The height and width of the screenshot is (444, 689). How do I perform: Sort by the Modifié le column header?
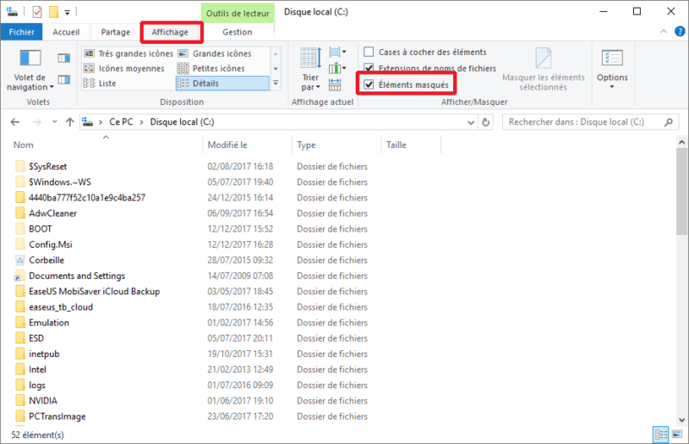point(228,145)
